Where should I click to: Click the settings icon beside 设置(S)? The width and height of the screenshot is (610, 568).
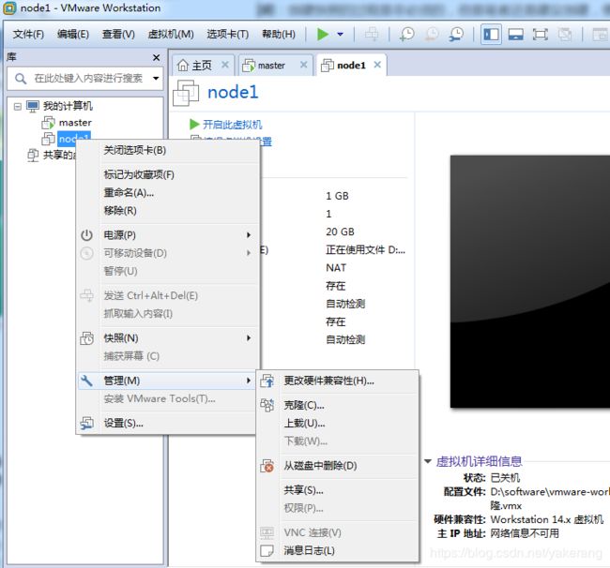click(x=86, y=423)
